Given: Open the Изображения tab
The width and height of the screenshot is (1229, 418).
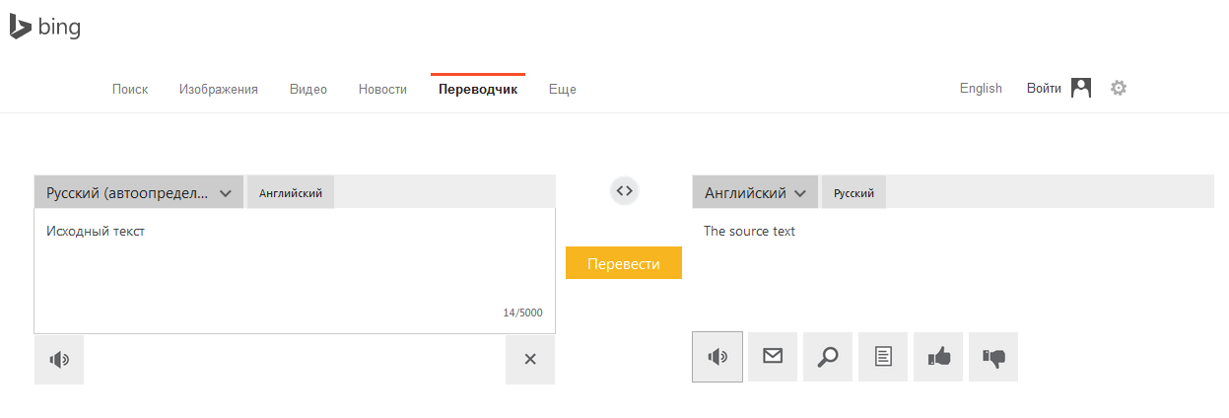Looking at the screenshot, I should coord(219,89).
